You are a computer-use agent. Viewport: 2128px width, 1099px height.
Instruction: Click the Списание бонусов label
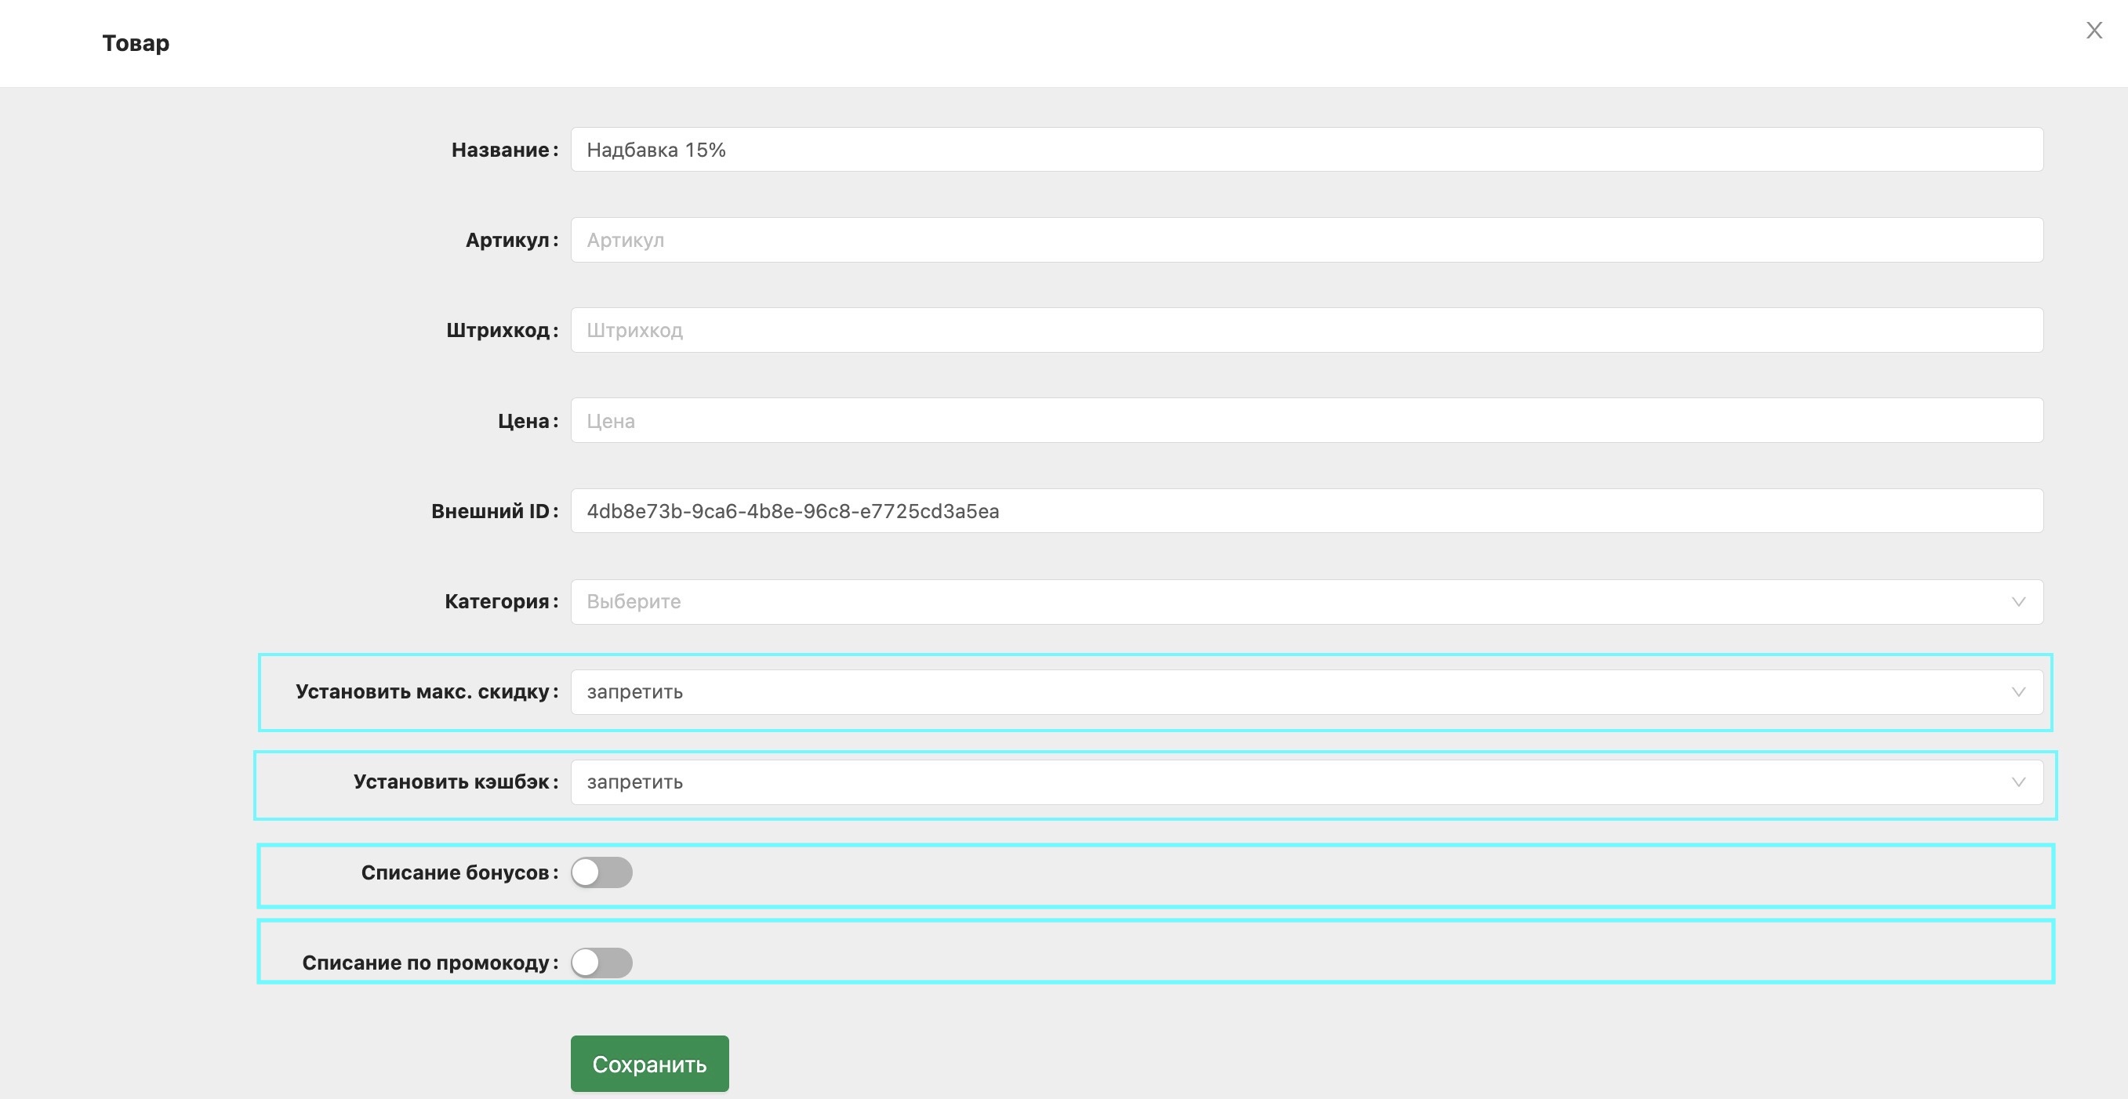click(x=459, y=872)
